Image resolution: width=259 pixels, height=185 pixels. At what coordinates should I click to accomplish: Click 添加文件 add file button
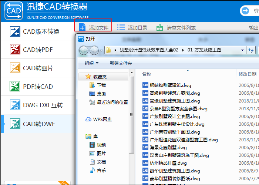coord(93,27)
